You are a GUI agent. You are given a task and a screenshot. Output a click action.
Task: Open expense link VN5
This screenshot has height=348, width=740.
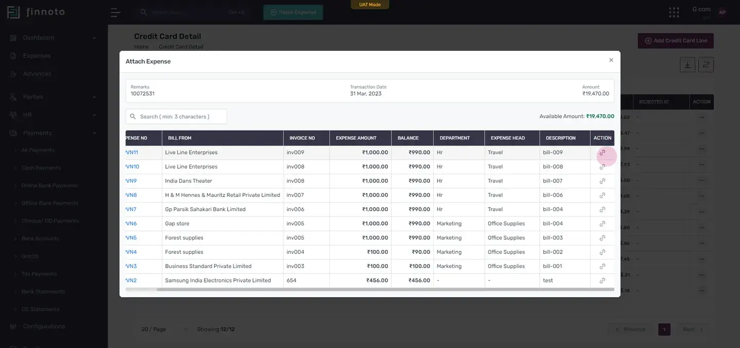[x=131, y=238]
